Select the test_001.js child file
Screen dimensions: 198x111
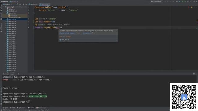click(x=13, y=15)
